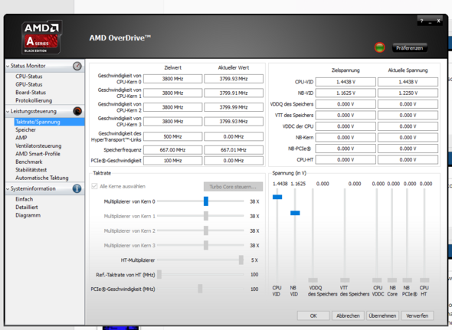Image resolution: width=452 pixels, height=330 pixels.
Task: Click Speicherfrequenz Zielwert field 667.00 MHz
Action: 172,150
